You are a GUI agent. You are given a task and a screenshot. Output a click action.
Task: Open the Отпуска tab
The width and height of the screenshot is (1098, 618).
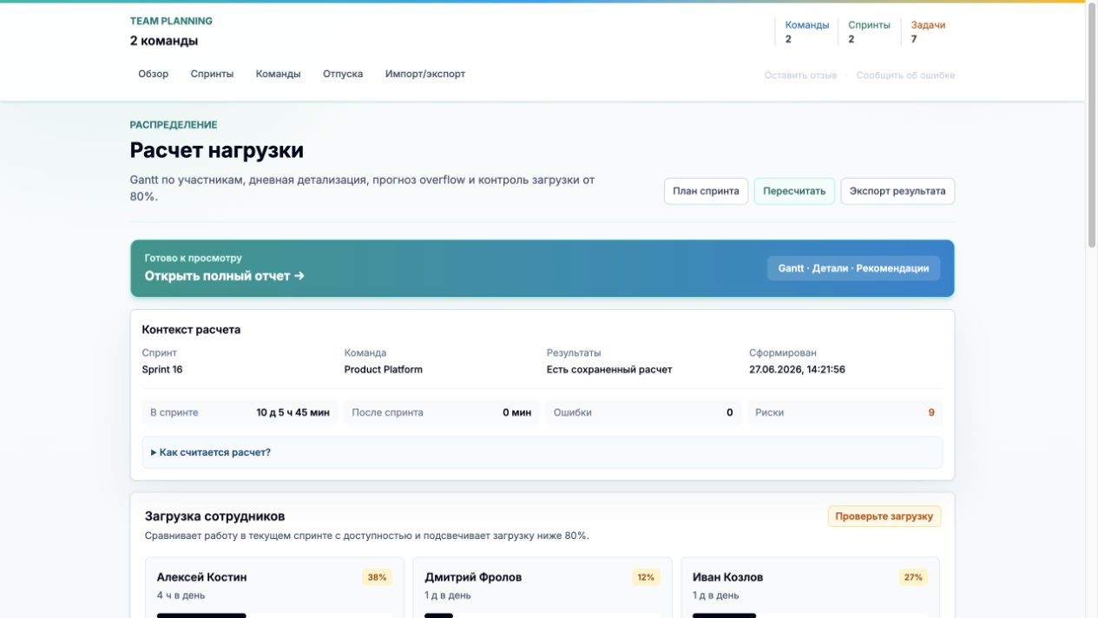coord(343,74)
